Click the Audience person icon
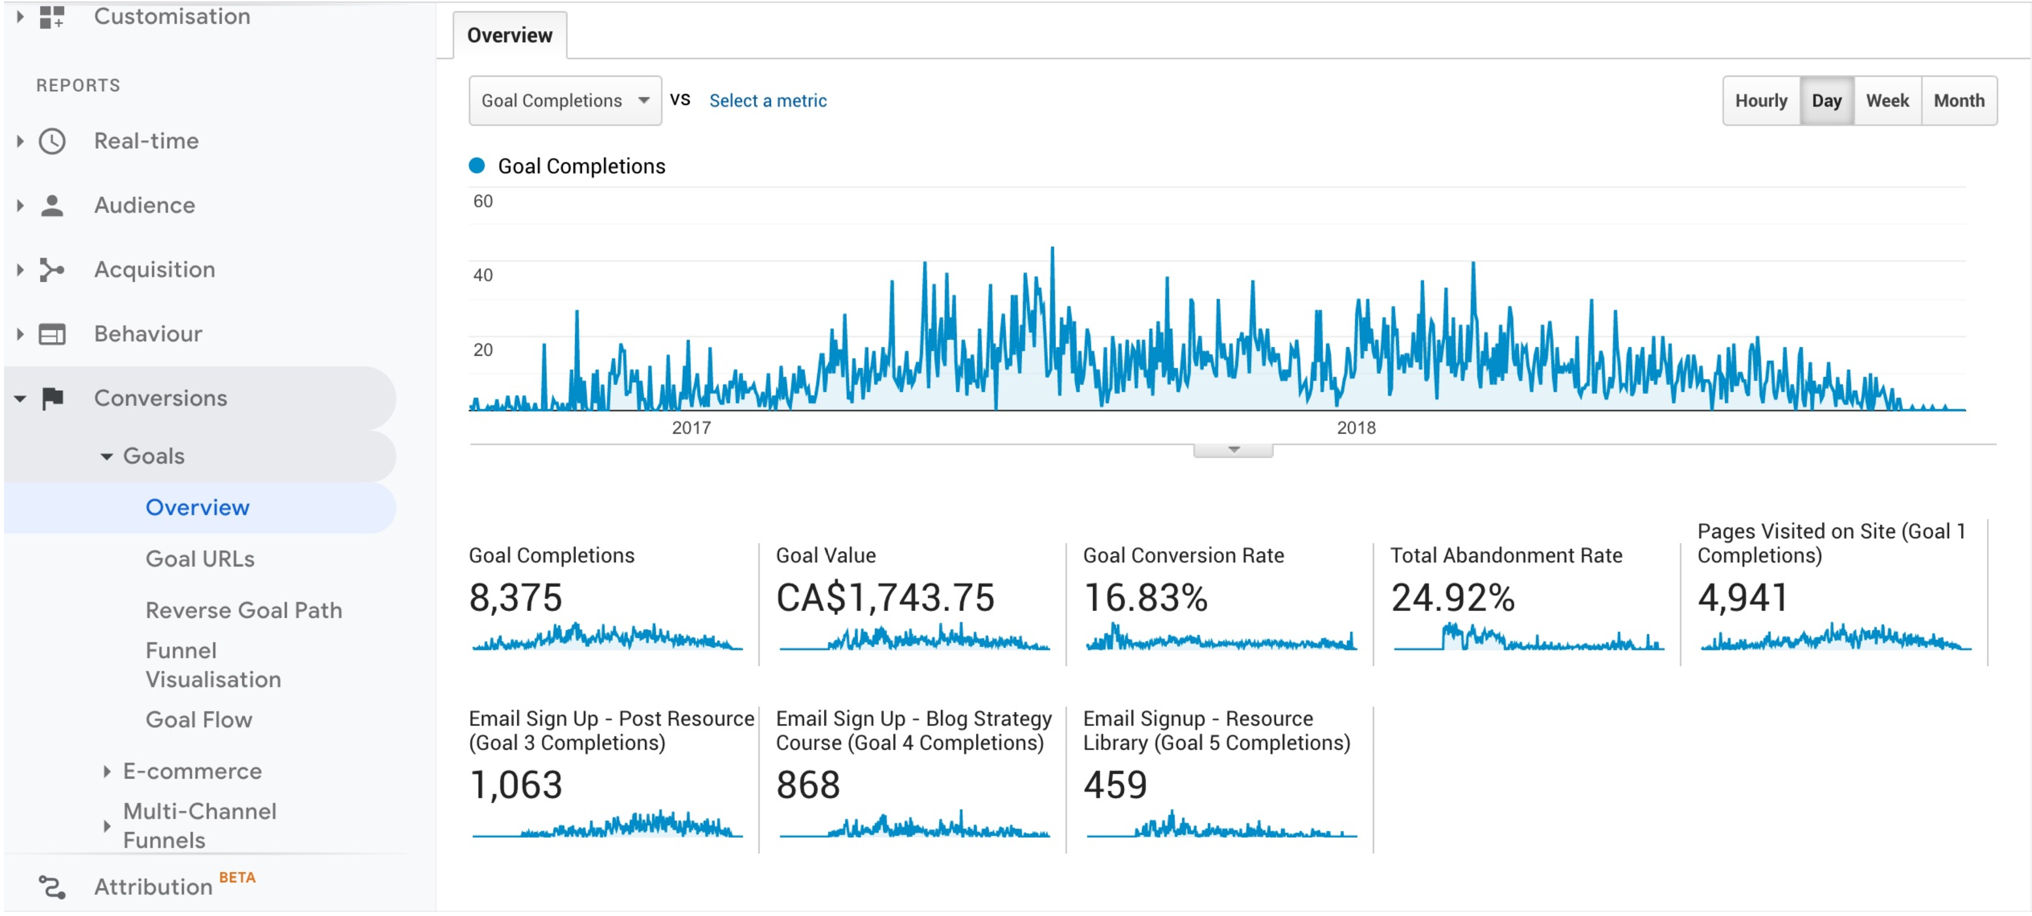 pos(52,205)
